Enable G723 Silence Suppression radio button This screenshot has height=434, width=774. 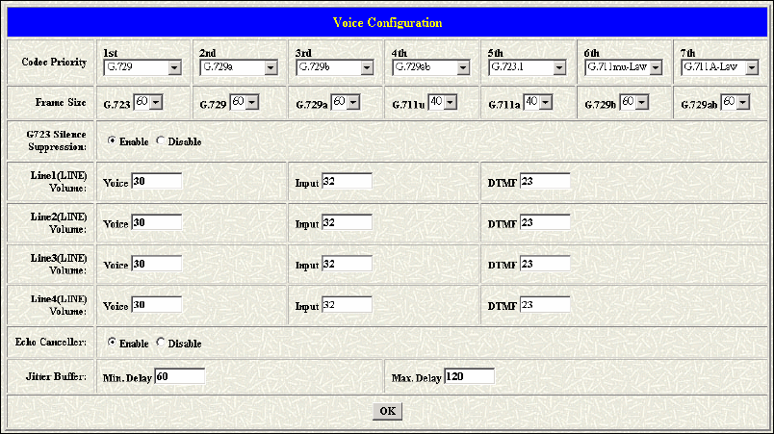112,140
